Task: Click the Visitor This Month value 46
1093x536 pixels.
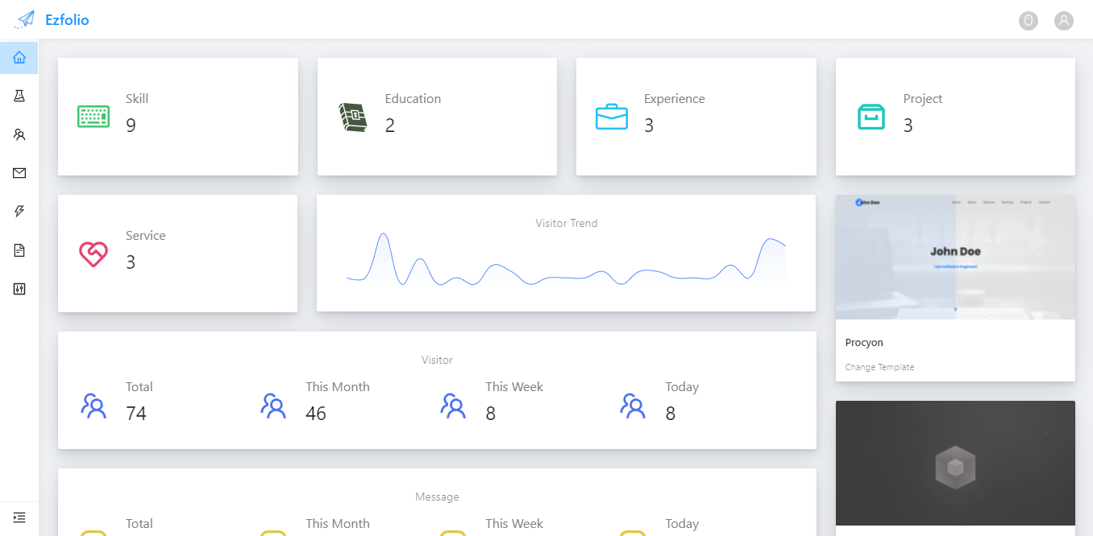Action: click(x=316, y=414)
